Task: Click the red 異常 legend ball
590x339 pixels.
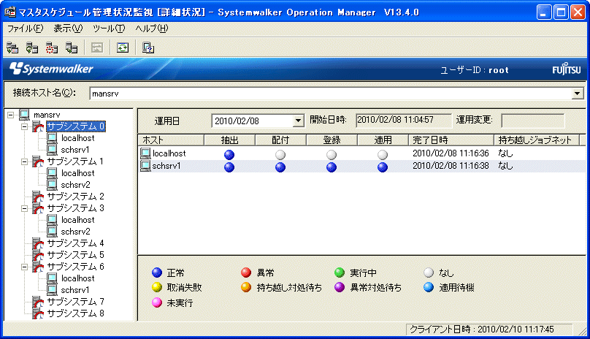Action: click(246, 273)
